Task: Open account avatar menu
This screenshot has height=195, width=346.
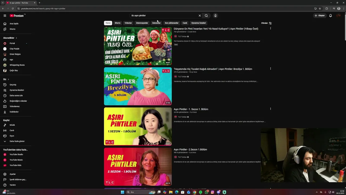Action: pos(339,16)
